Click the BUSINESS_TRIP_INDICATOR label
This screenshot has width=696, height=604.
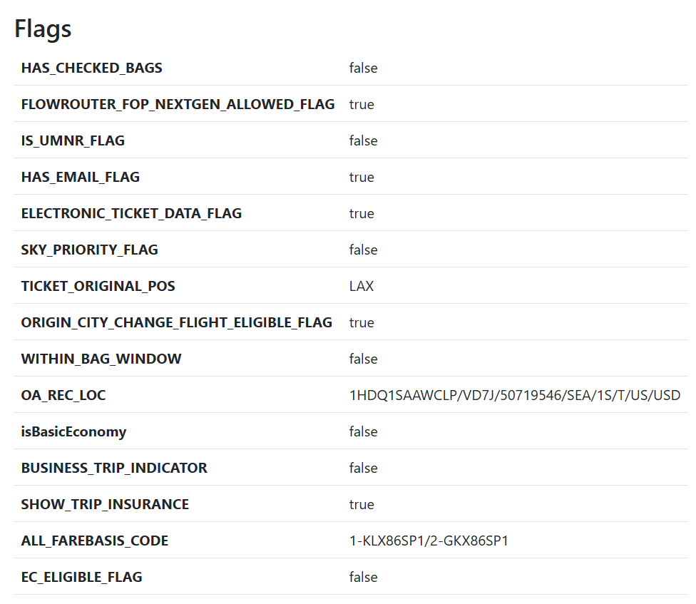(x=114, y=469)
